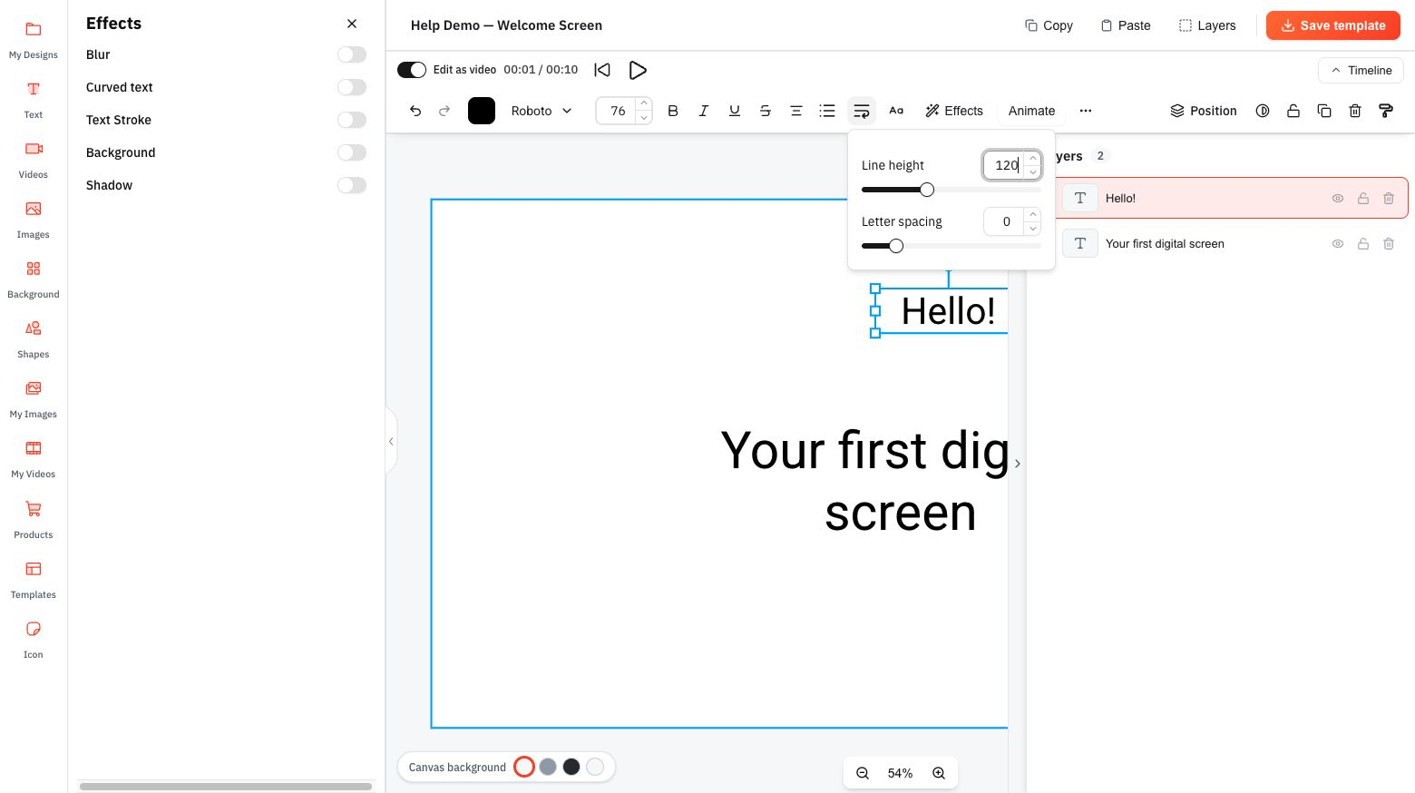Open Background panel in sidebar

tap(34, 280)
